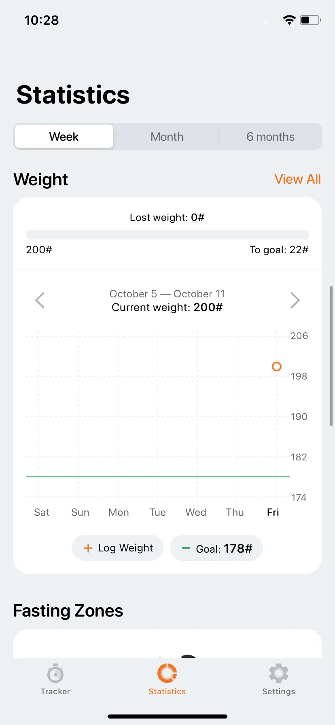The height and width of the screenshot is (725, 335).
Task: Open the View All weight link
Action: 297,179
